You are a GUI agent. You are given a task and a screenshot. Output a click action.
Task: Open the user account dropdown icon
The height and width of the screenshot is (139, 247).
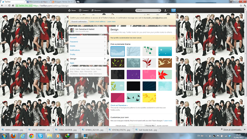tap(166, 10)
